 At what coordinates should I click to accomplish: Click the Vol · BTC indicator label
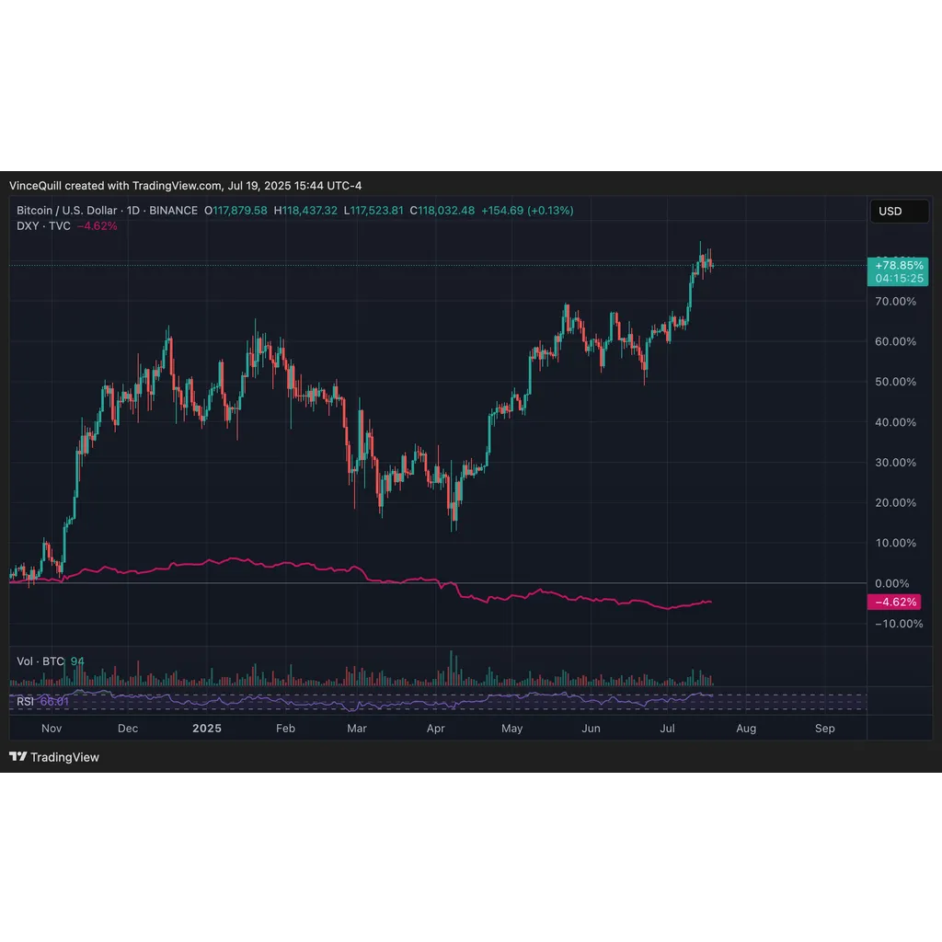(40, 661)
